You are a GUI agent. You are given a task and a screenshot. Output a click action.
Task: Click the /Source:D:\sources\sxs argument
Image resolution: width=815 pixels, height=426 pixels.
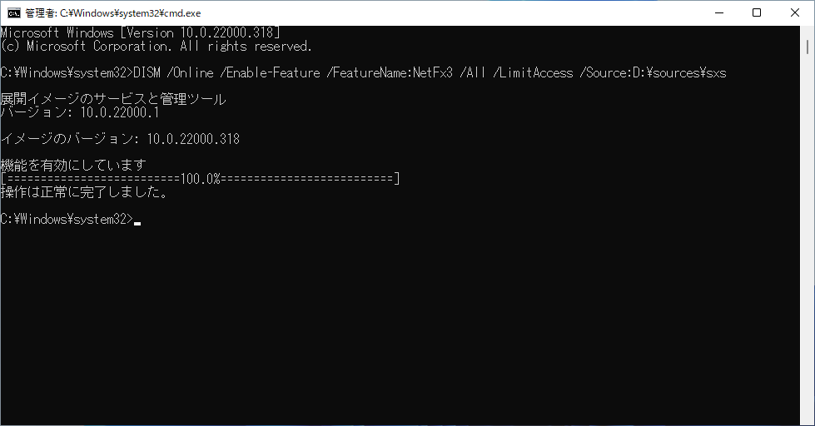tap(653, 73)
